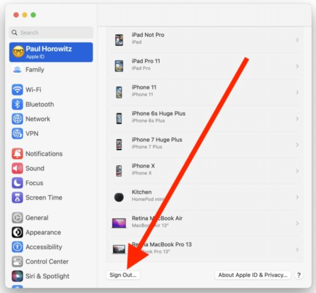Click the Sign Out button
Screen dimensions: 316x293
pos(123,275)
